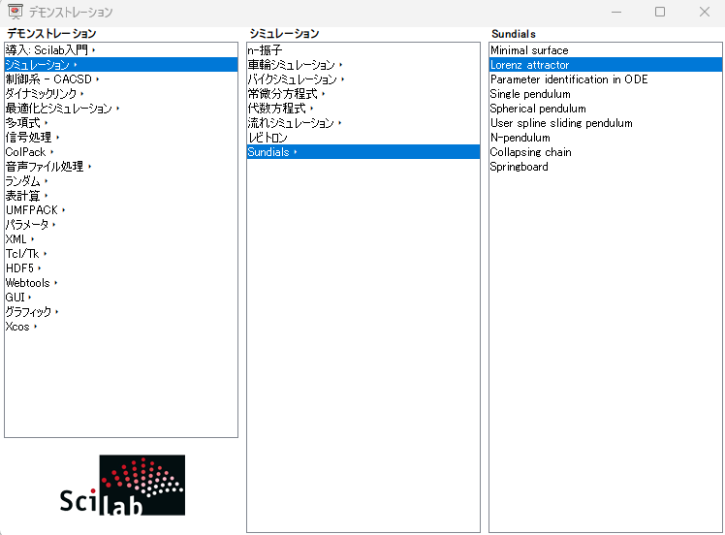The width and height of the screenshot is (725, 535).
Task: Open the 信号処理 category
Action: tap(121, 138)
